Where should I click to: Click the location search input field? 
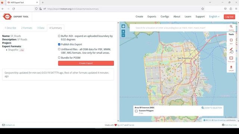pyautogui.click(x=178, y=28)
